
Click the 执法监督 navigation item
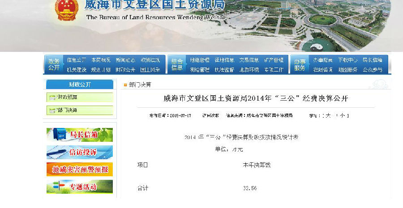[224, 70]
